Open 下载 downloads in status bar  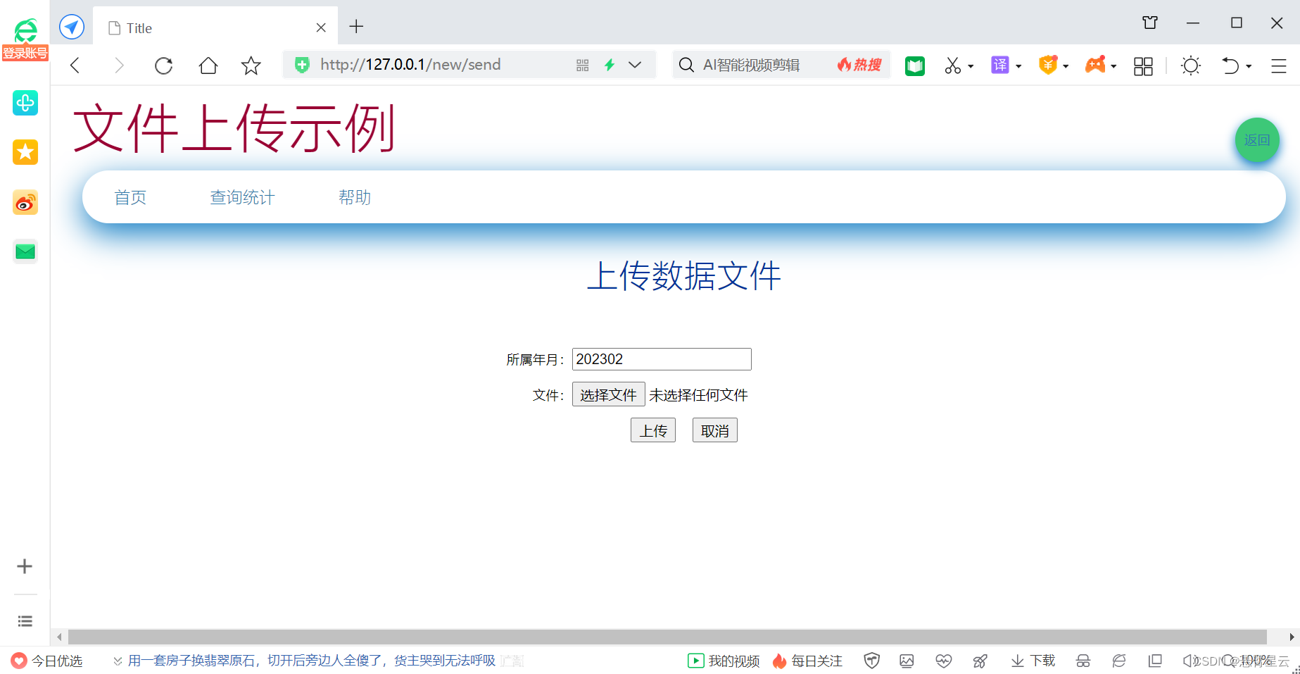point(1033,661)
